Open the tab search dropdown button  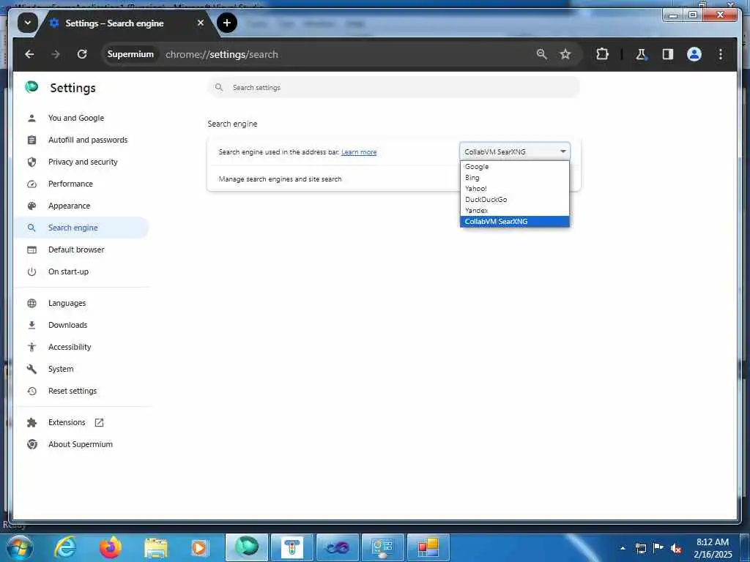coord(28,23)
